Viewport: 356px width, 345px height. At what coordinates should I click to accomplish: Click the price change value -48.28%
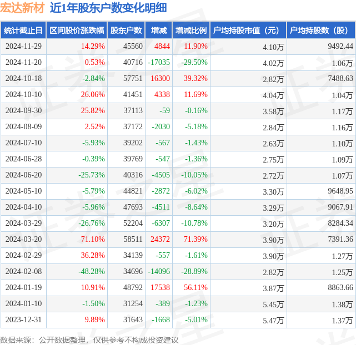click(92, 272)
